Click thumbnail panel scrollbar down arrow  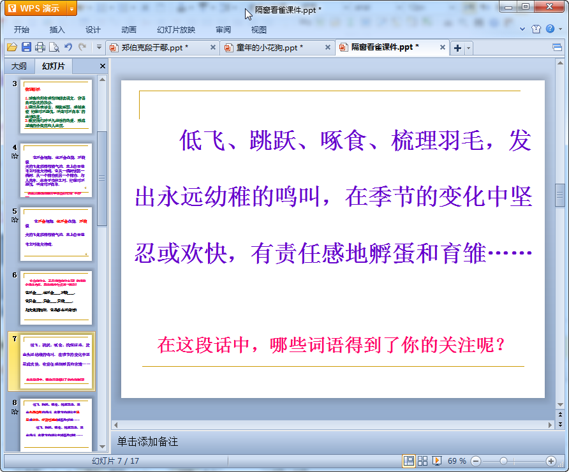pyautogui.click(x=102, y=446)
